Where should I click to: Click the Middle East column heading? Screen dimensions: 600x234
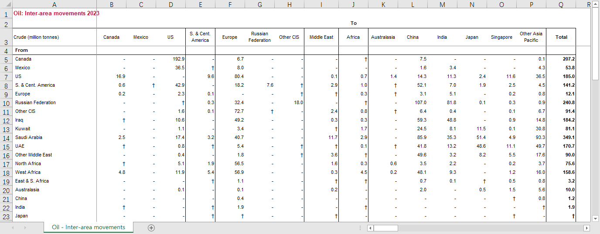click(x=321, y=37)
